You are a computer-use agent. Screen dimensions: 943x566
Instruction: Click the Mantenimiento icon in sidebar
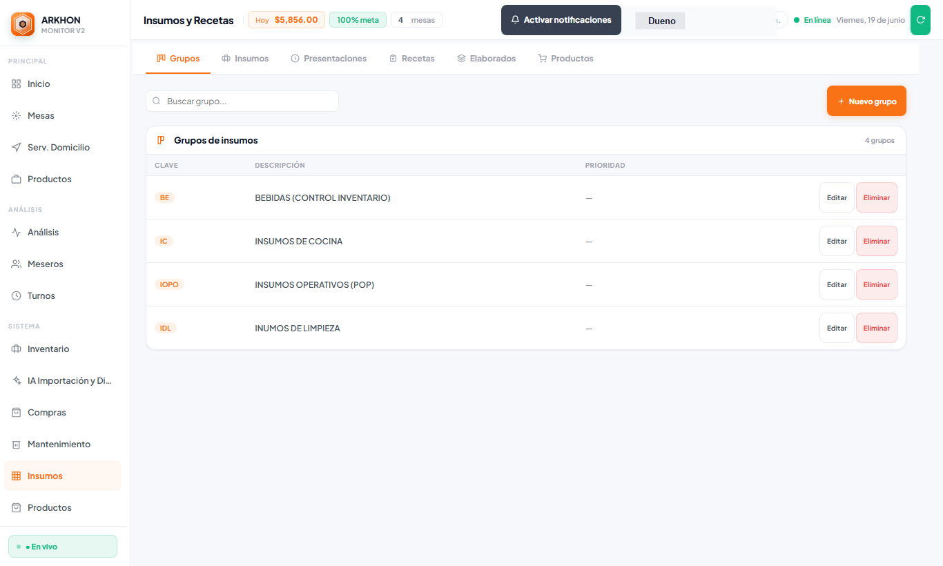pyautogui.click(x=17, y=444)
